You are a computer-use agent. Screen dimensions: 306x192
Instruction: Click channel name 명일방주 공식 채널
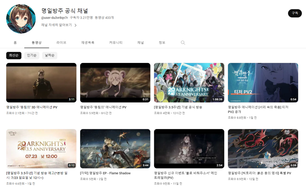point(65,11)
